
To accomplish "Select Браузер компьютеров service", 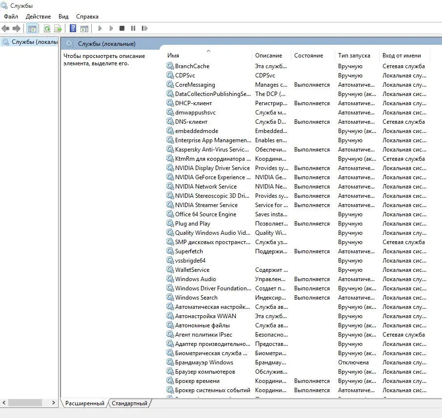I will [x=205, y=372].
